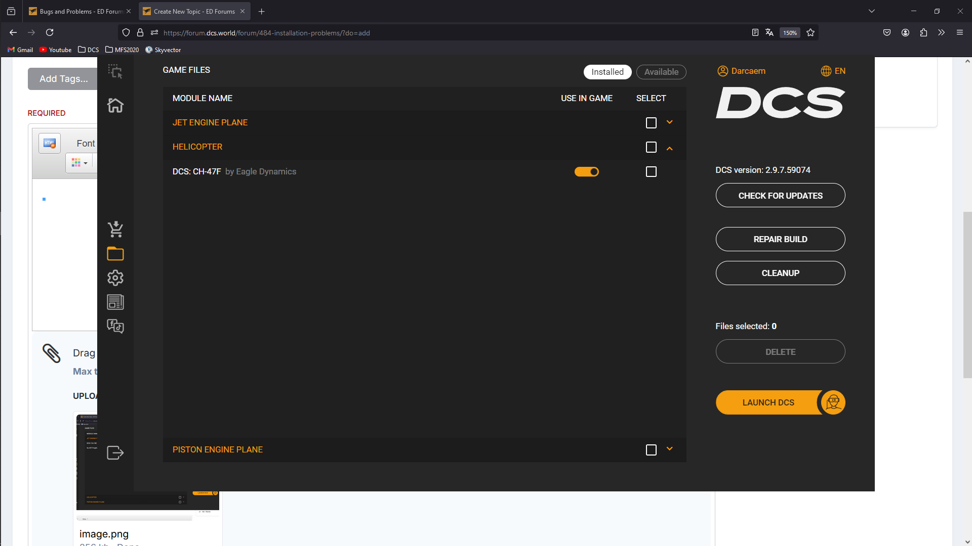
Task: Open Gmail bookmark
Action: point(20,50)
